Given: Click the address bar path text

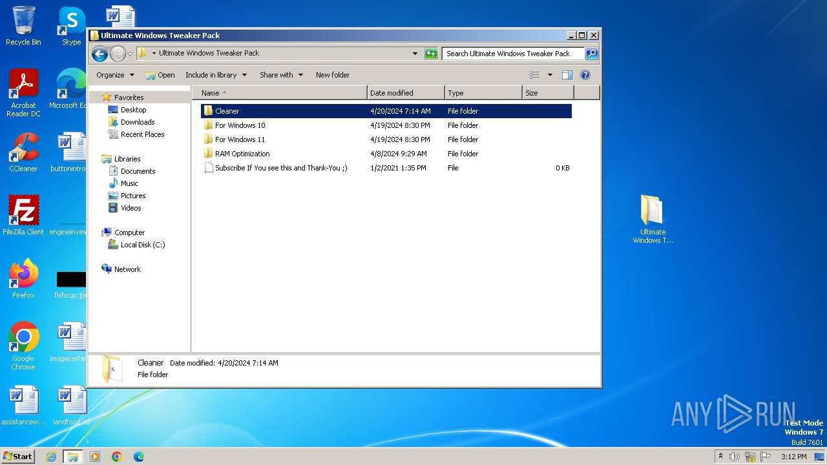Looking at the screenshot, I should click(x=209, y=54).
